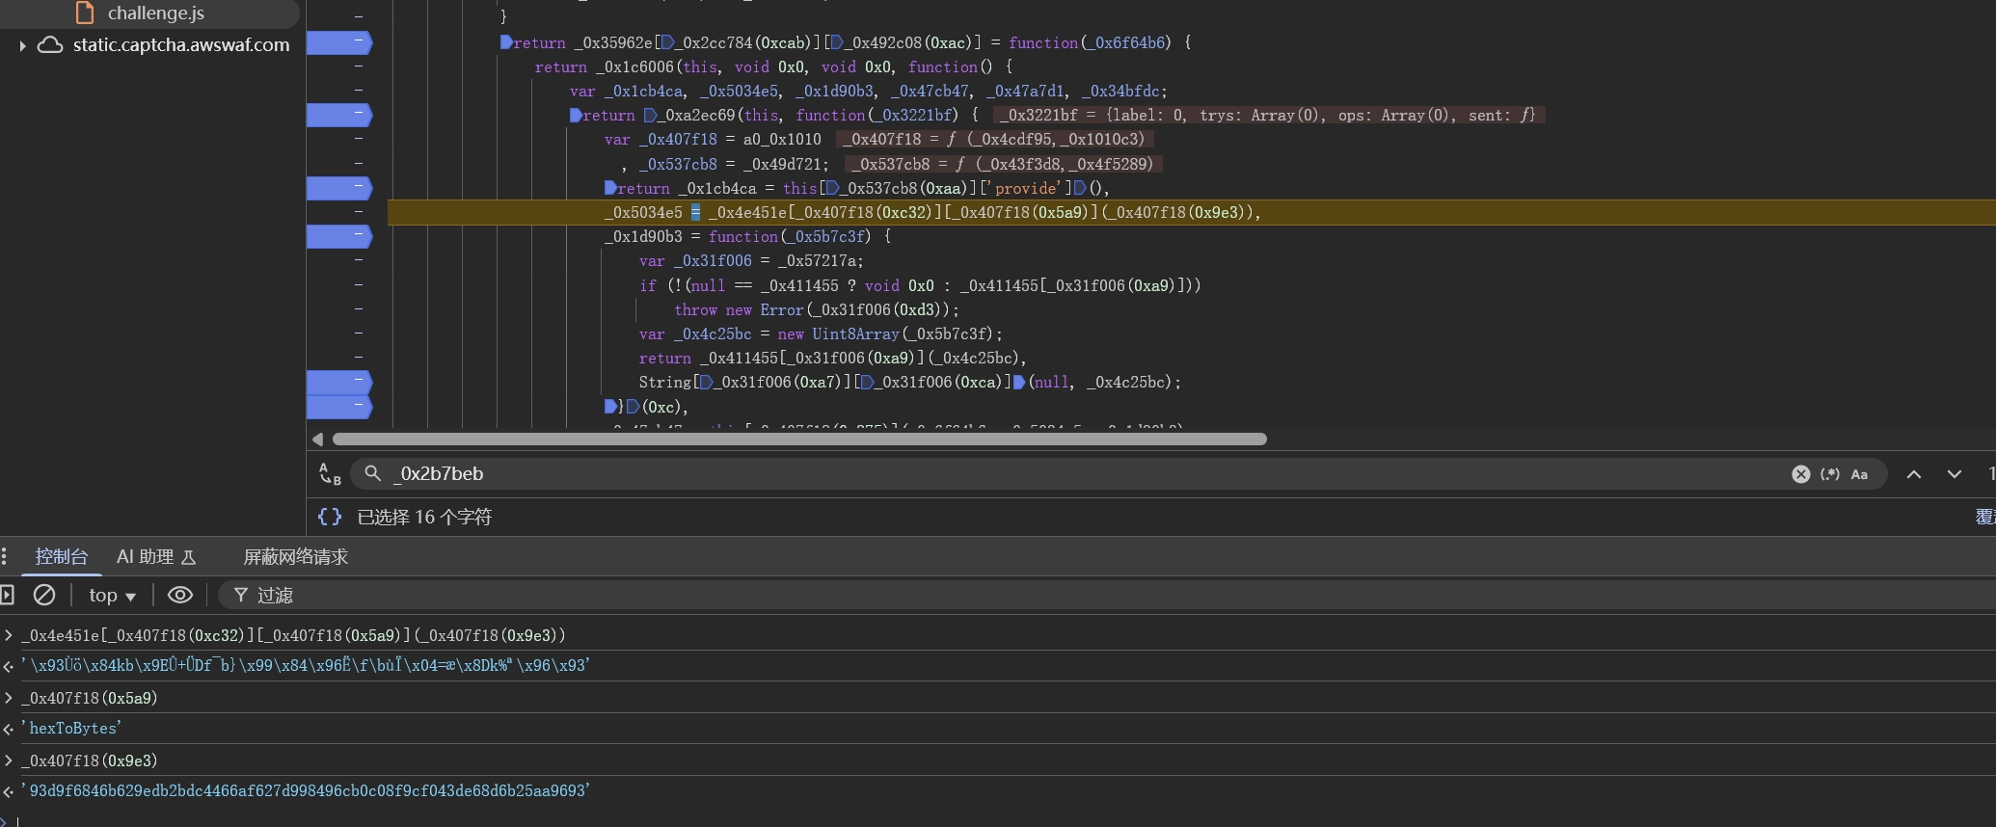Click the inline value hint '_0x537cb8 = ƒ'

[1003, 164]
